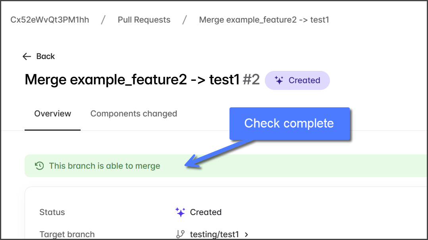
Task: Click the git branch icon beside testing/test1
Action: pyautogui.click(x=180, y=234)
